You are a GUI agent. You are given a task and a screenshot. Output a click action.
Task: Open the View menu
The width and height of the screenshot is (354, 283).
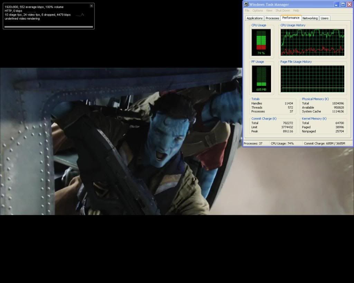pos(269,11)
